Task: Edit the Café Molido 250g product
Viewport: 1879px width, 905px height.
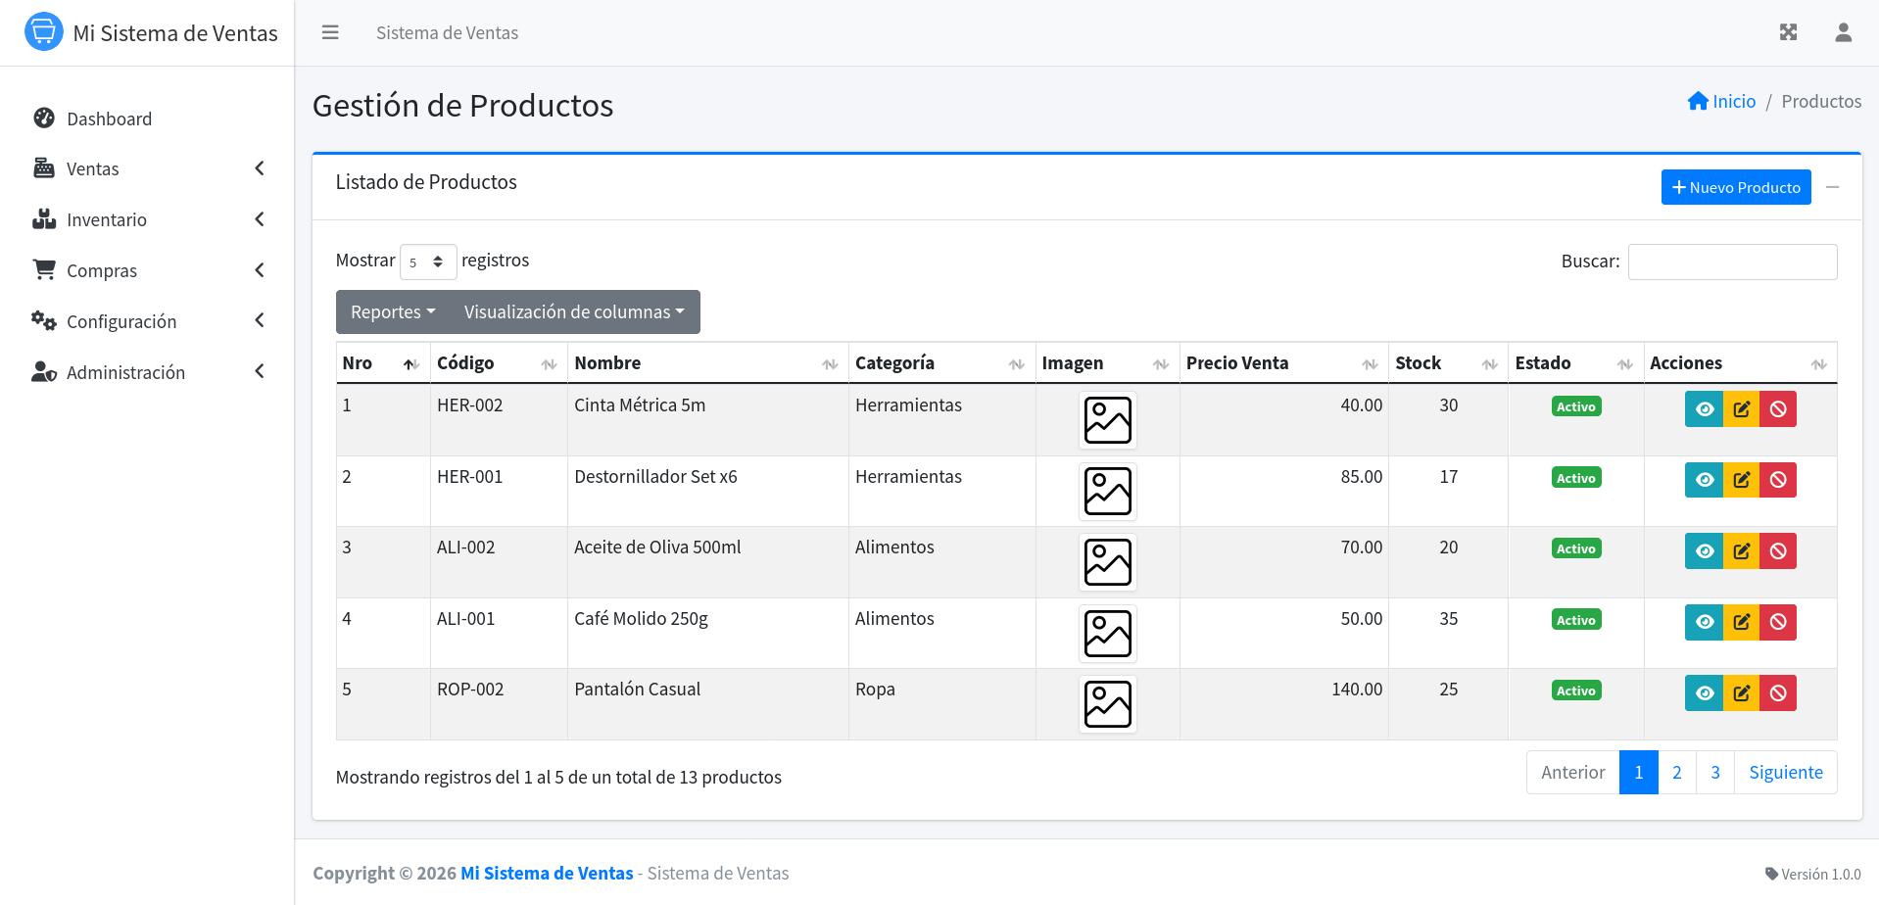Action: [x=1741, y=622]
